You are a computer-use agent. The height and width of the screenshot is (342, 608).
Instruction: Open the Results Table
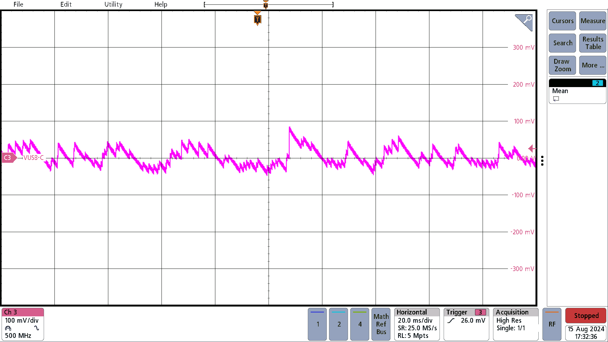(592, 43)
